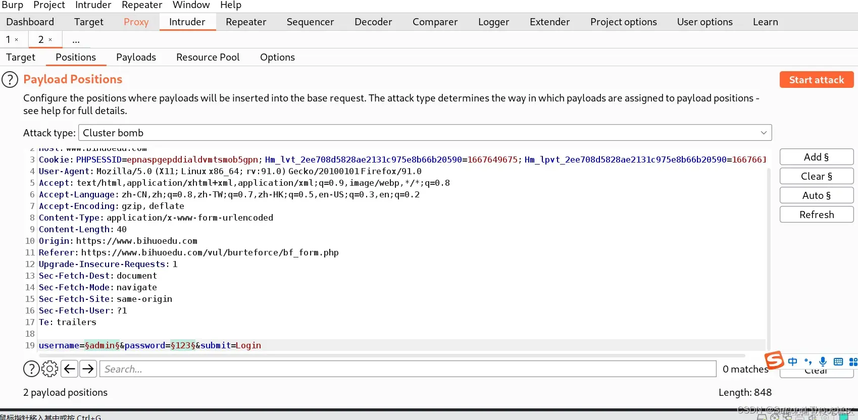Image resolution: width=858 pixels, height=420 pixels.
Task: Click the Accept-Language header line
Action: click(229, 194)
